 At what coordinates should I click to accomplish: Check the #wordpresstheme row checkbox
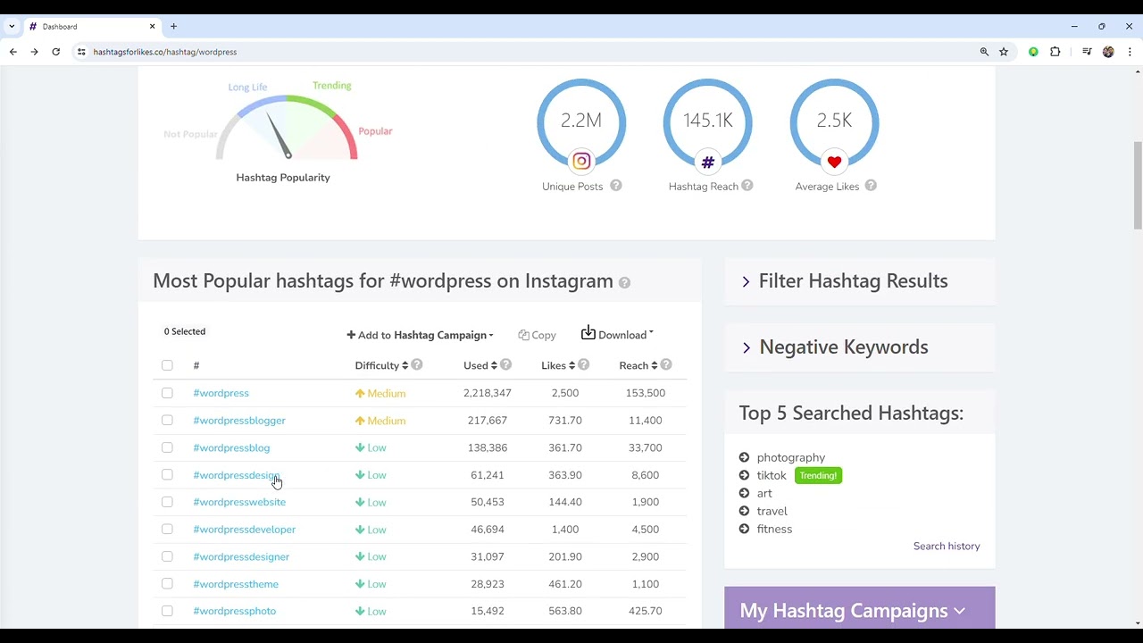(167, 584)
